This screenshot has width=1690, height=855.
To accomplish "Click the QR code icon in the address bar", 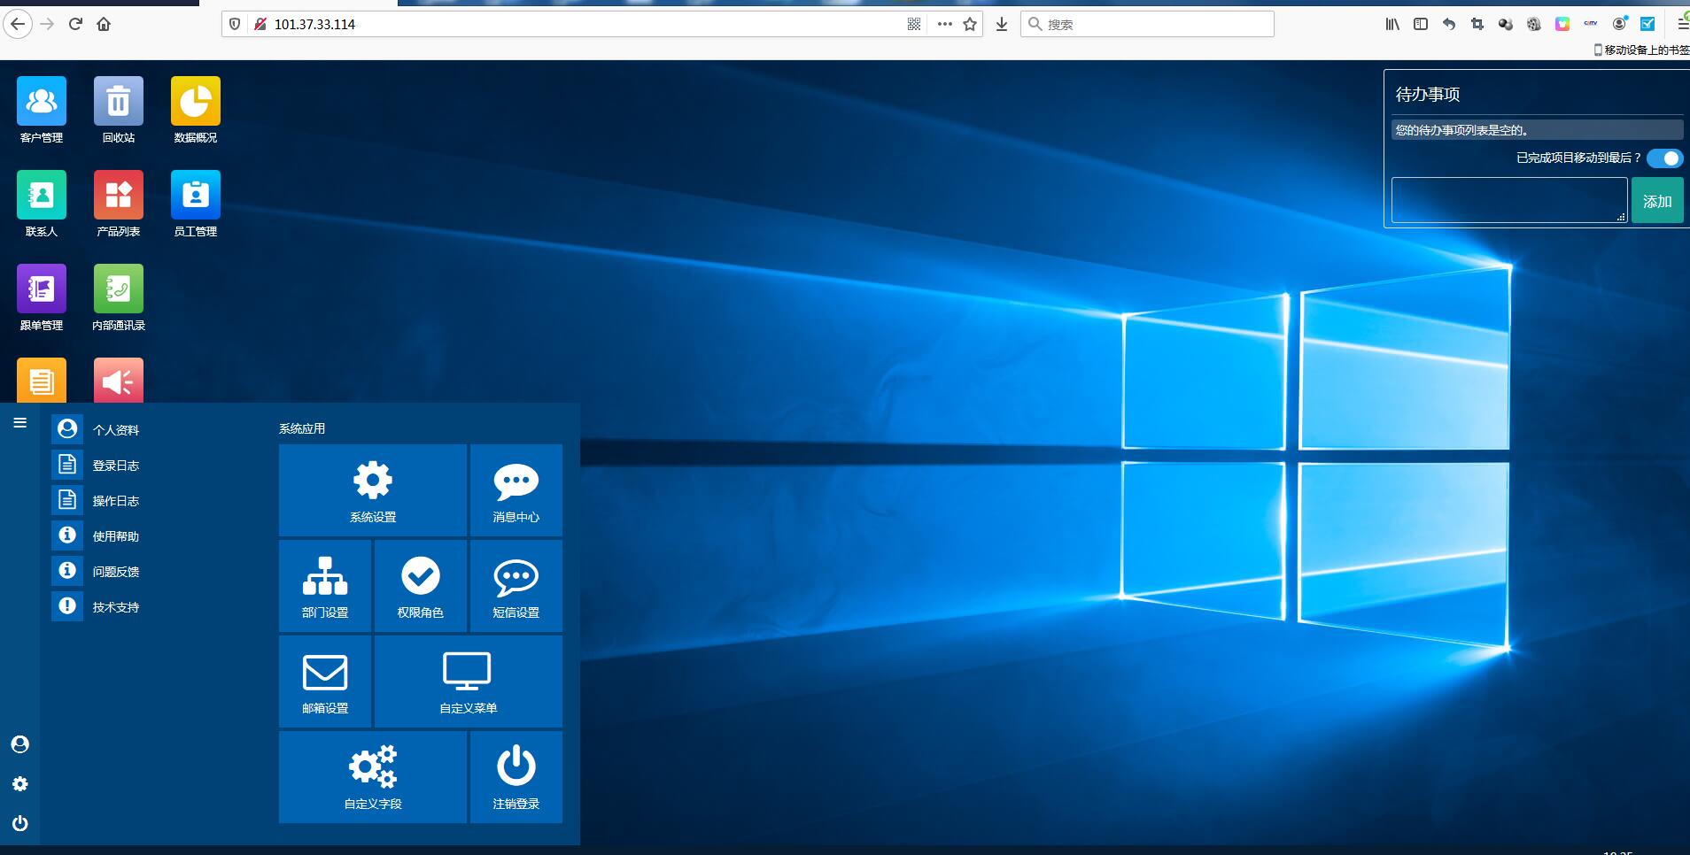I will tap(914, 24).
